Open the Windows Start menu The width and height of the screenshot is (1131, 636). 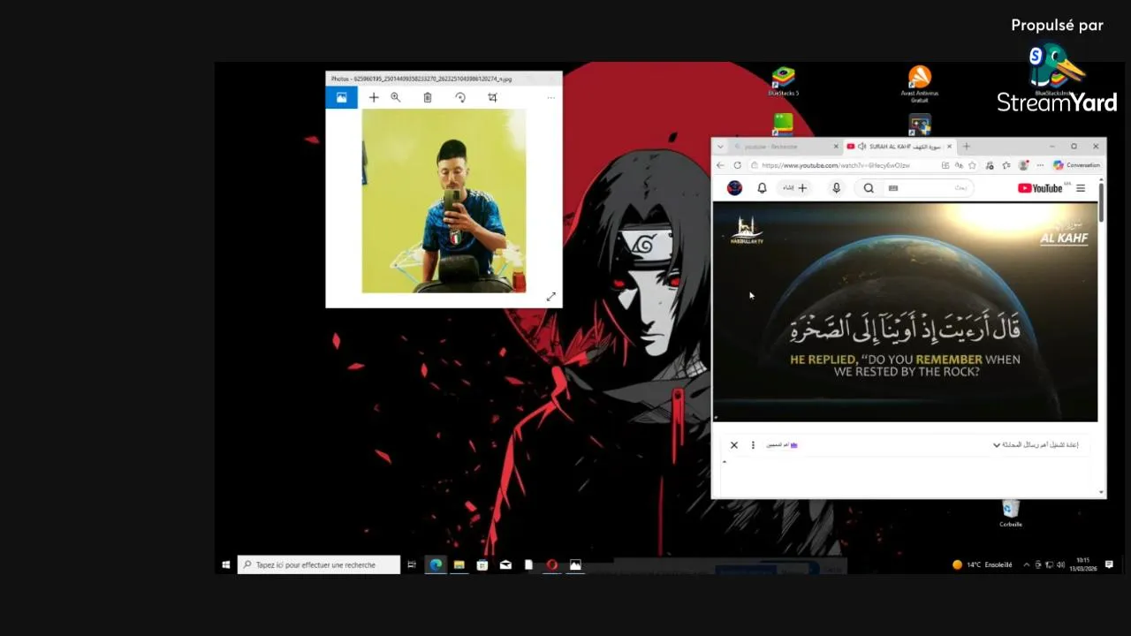point(226,564)
